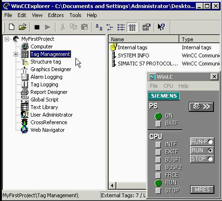This screenshot has width=222, height=201.
Task: Click the green ON power indicator
Action: tap(158, 116)
